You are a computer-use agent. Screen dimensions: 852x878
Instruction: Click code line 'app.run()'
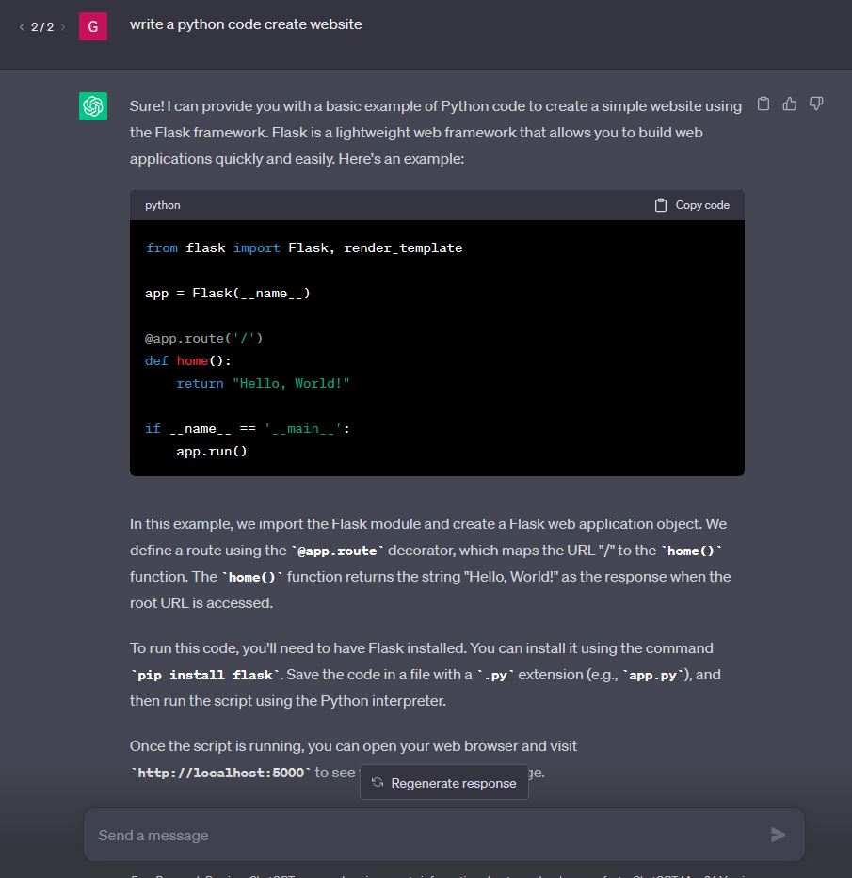212,452
